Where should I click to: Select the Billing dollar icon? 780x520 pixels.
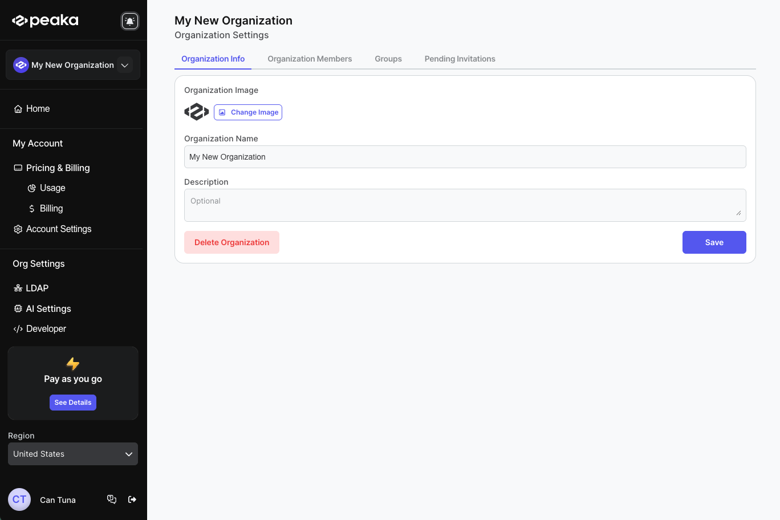click(x=32, y=208)
